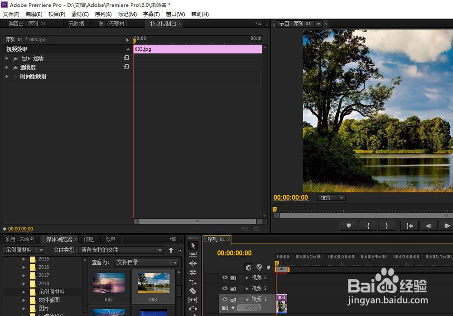Open the 素材(C) menu

point(80,14)
